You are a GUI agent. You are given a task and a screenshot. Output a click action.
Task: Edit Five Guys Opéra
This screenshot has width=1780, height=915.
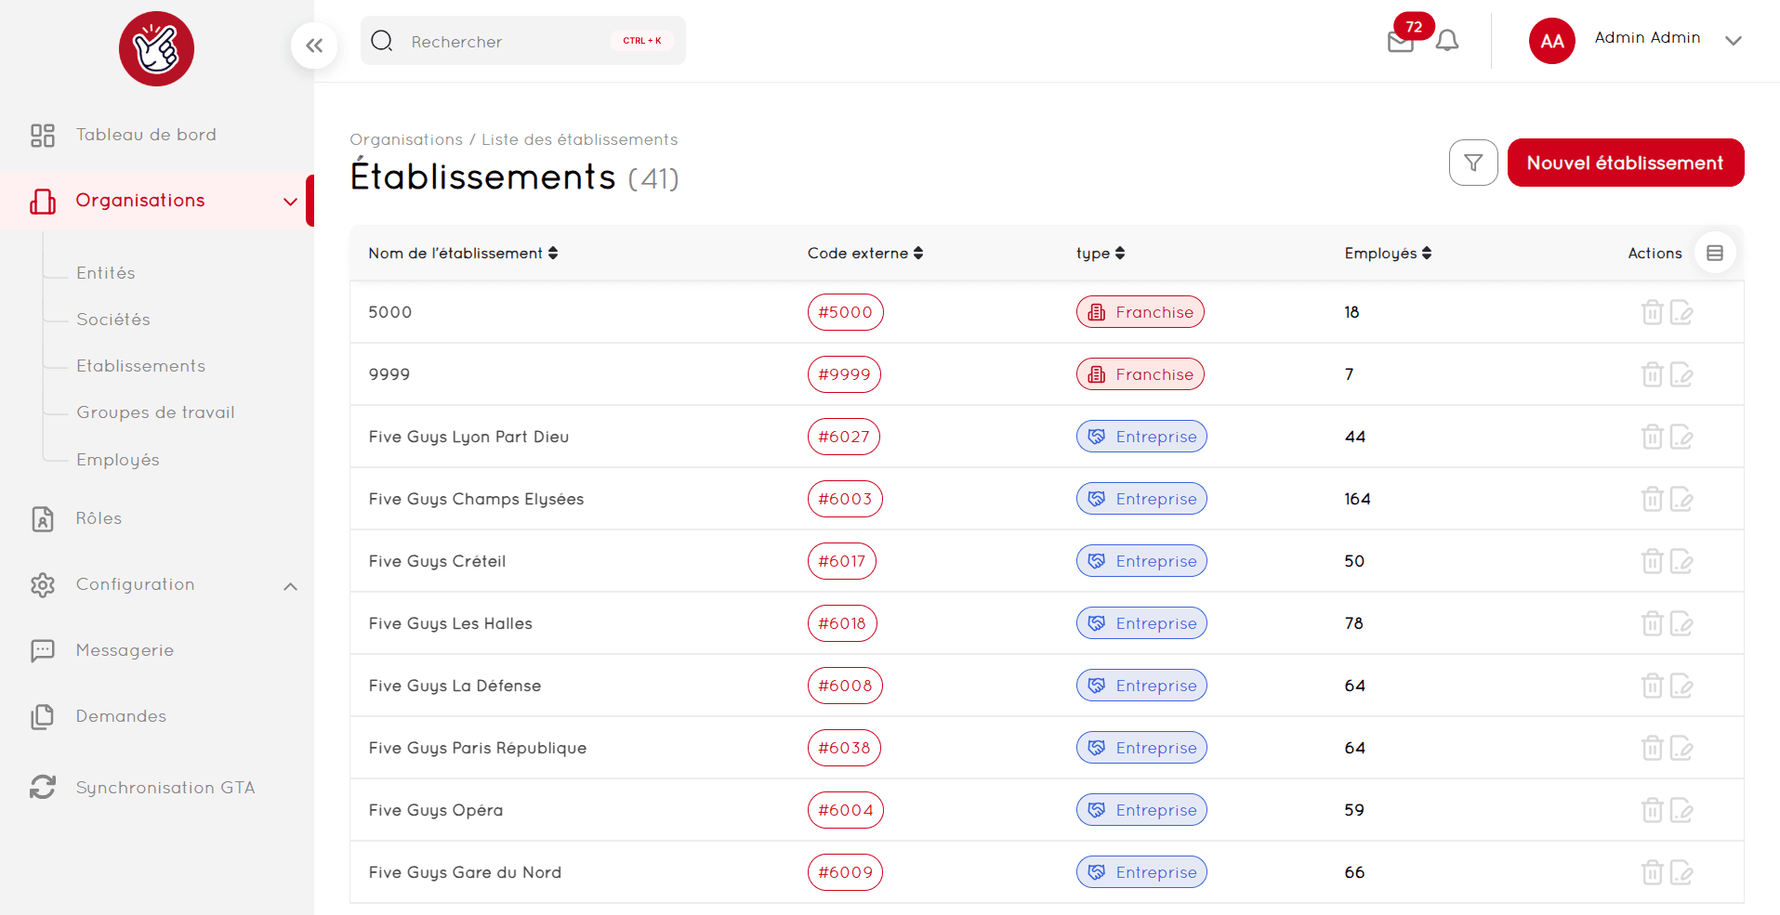click(1681, 810)
